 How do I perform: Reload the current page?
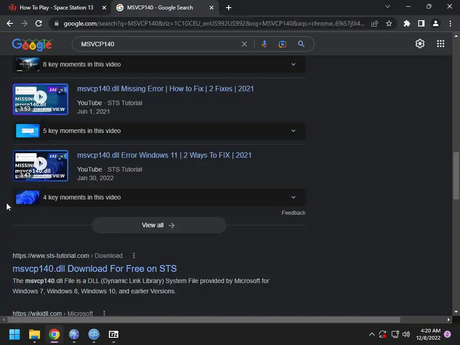tap(39, 23)
